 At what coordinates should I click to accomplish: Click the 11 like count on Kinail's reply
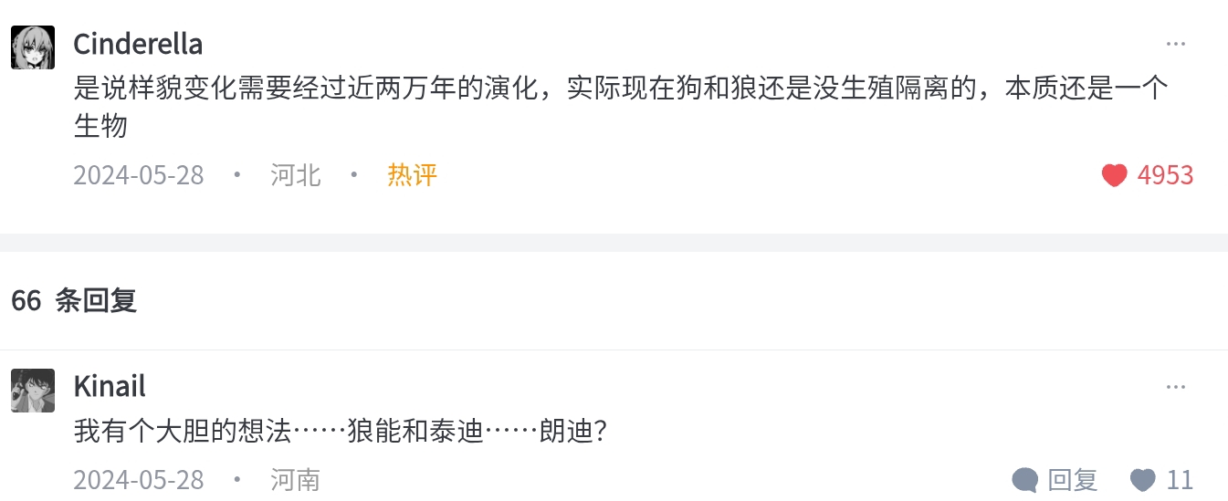click(1180, 480)
